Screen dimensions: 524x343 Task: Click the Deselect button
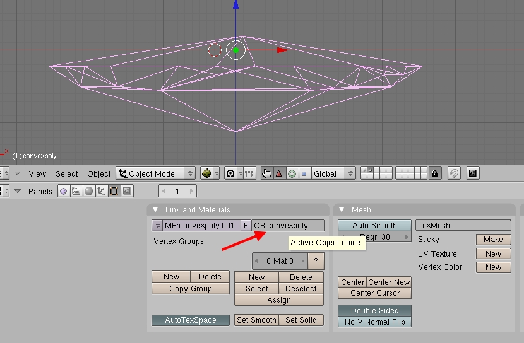coord(301,289)
